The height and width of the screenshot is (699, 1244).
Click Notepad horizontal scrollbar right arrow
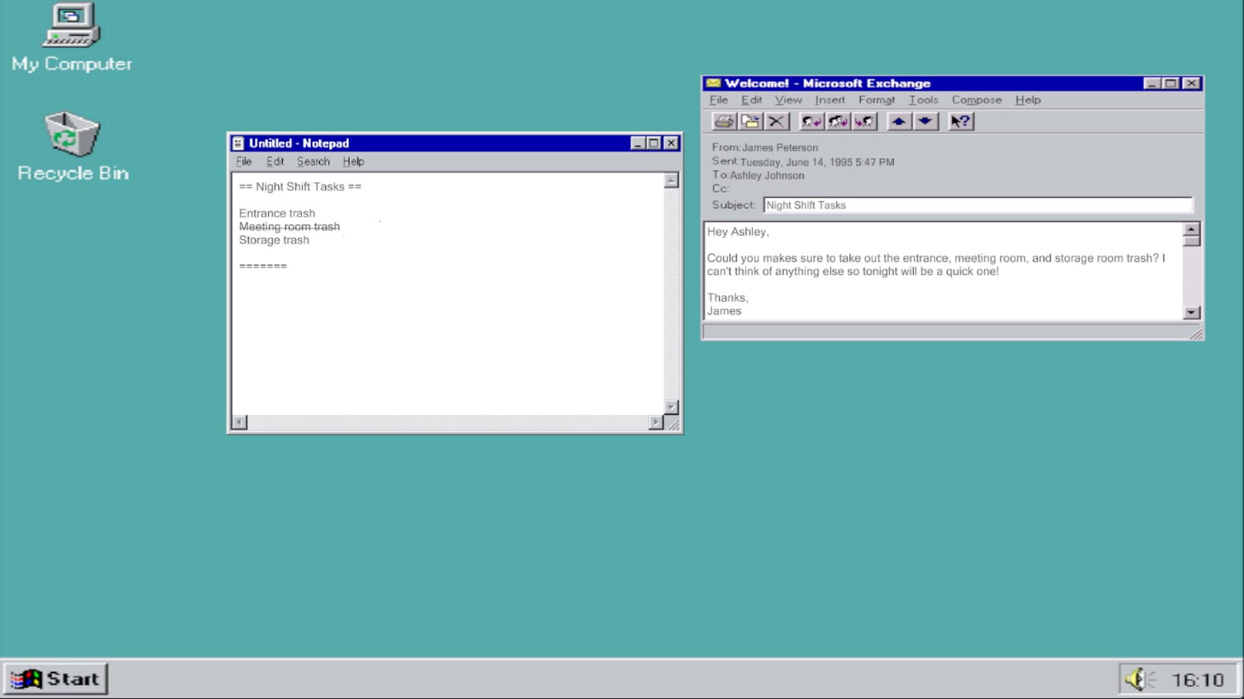pos(656,423)
